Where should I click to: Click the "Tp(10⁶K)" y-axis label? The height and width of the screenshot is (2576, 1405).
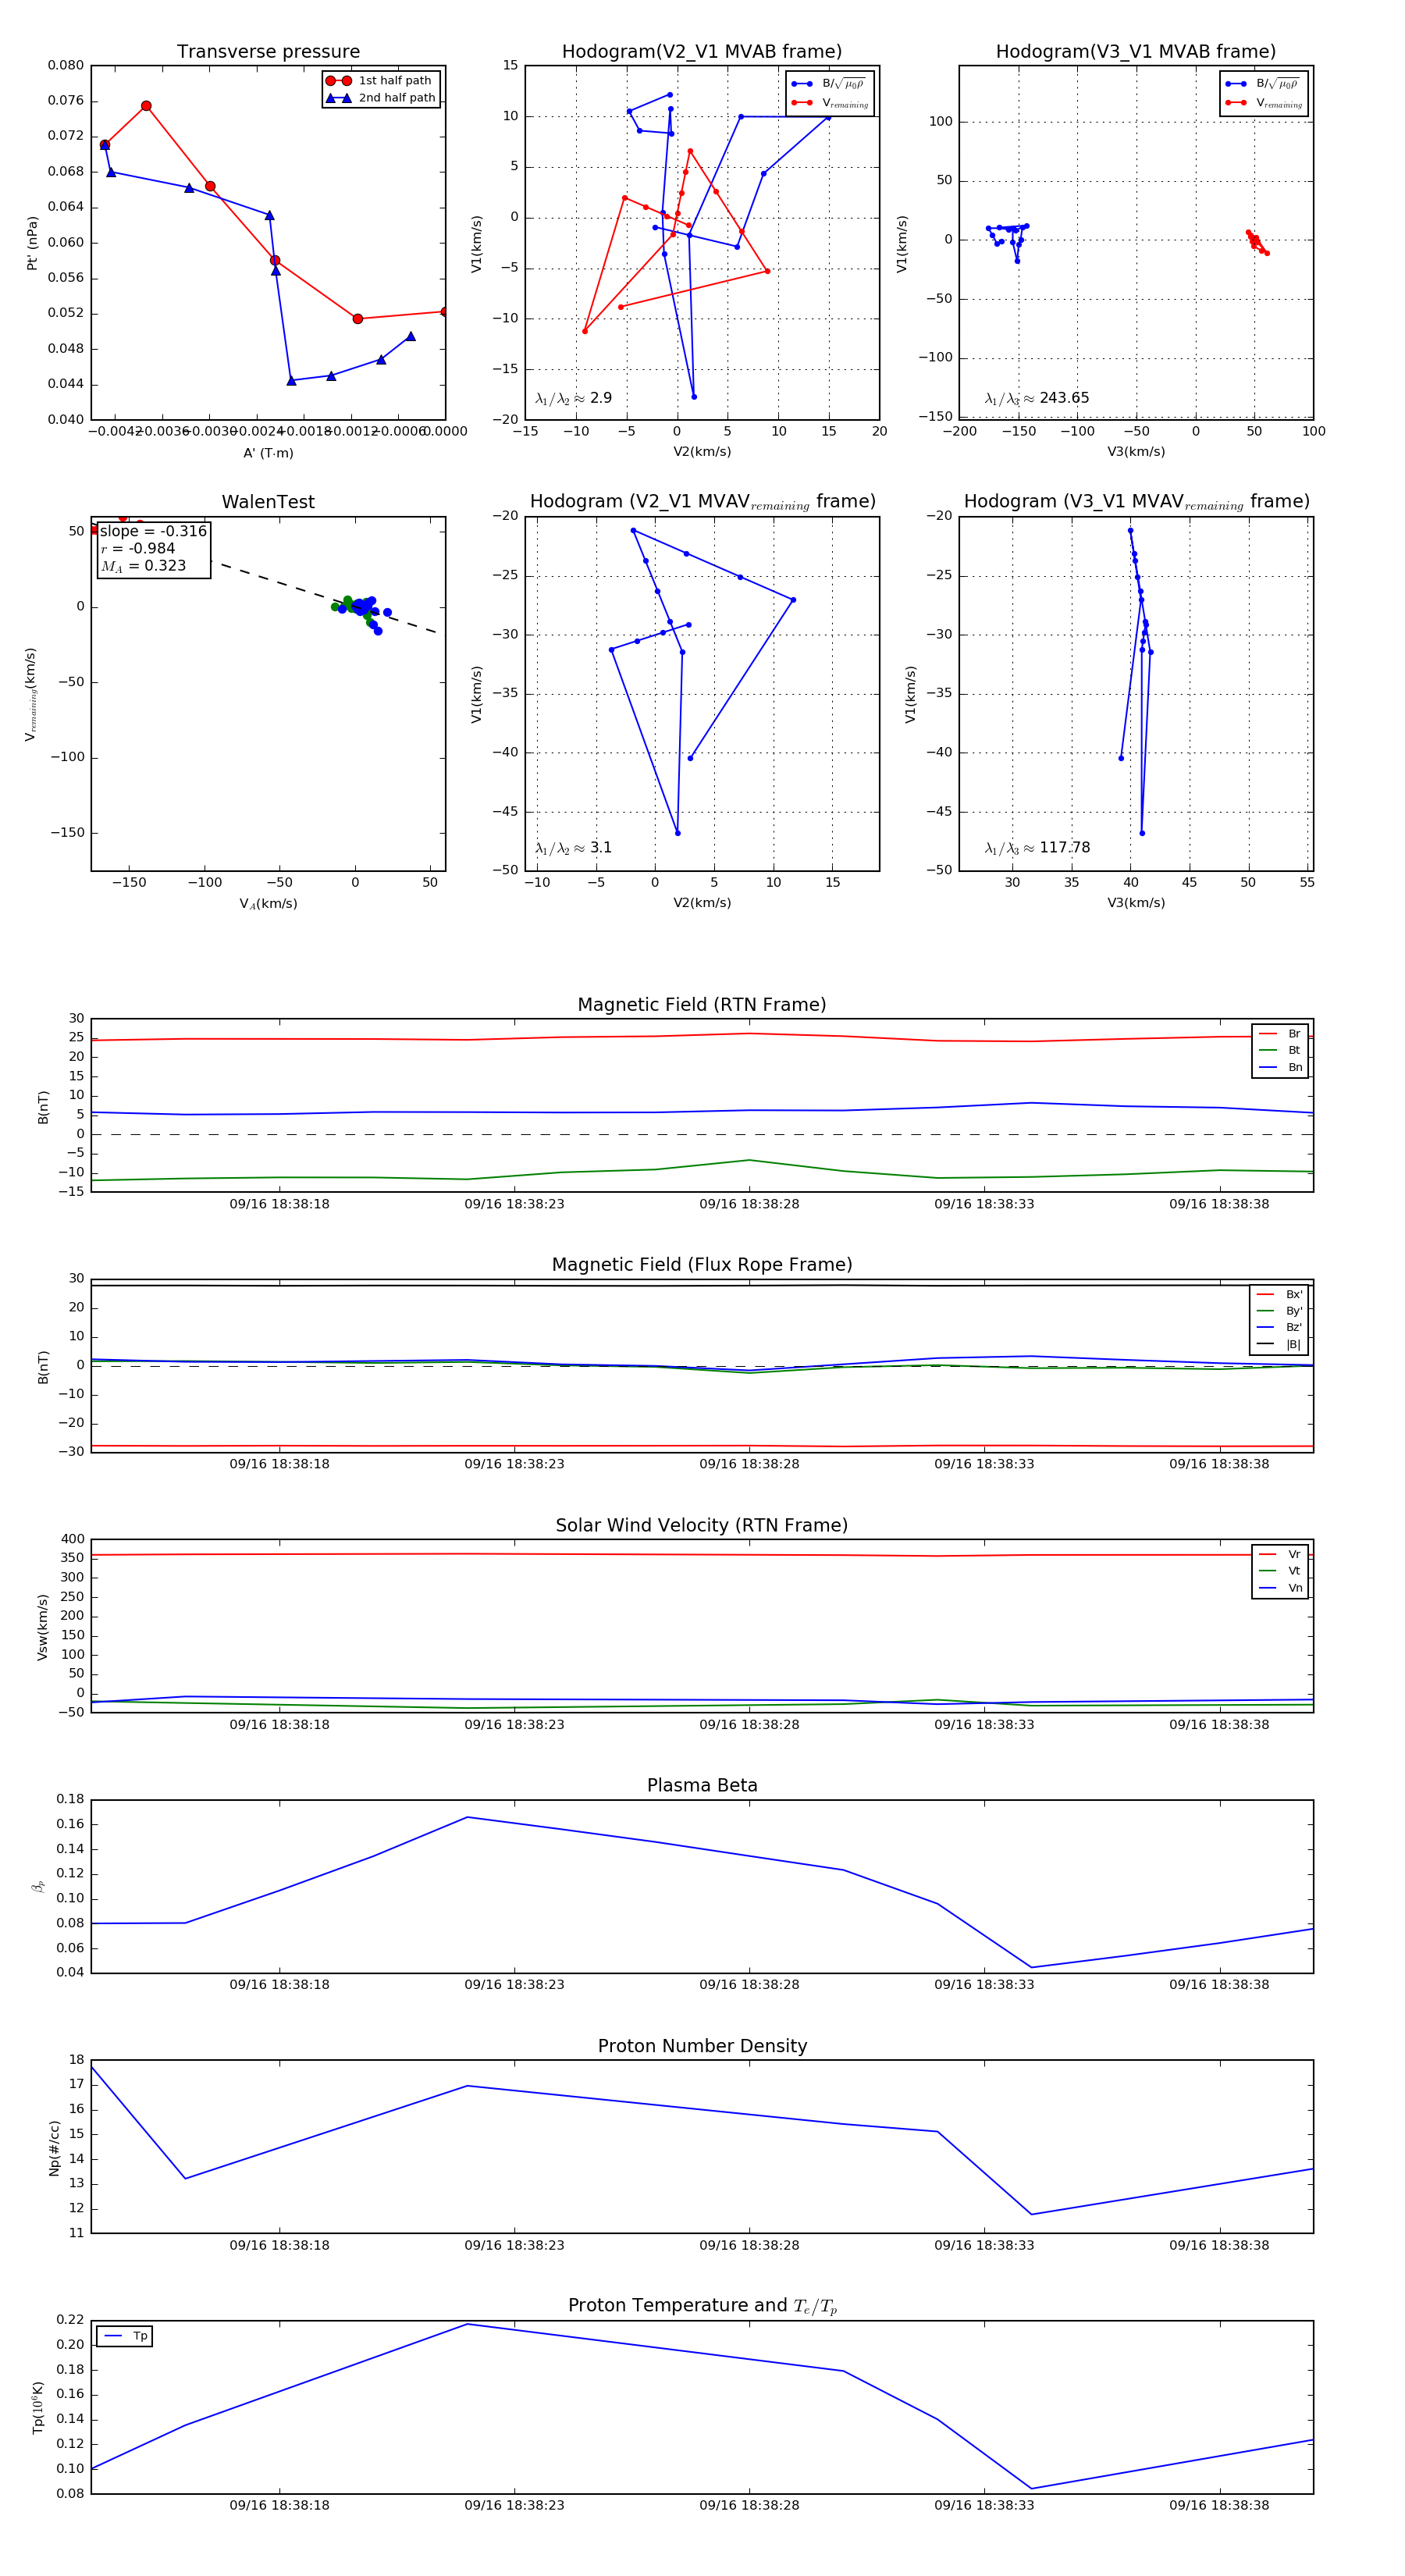point(38,2407)
